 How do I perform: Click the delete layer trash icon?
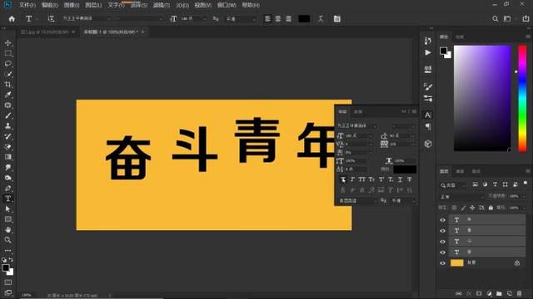point(519,293)
